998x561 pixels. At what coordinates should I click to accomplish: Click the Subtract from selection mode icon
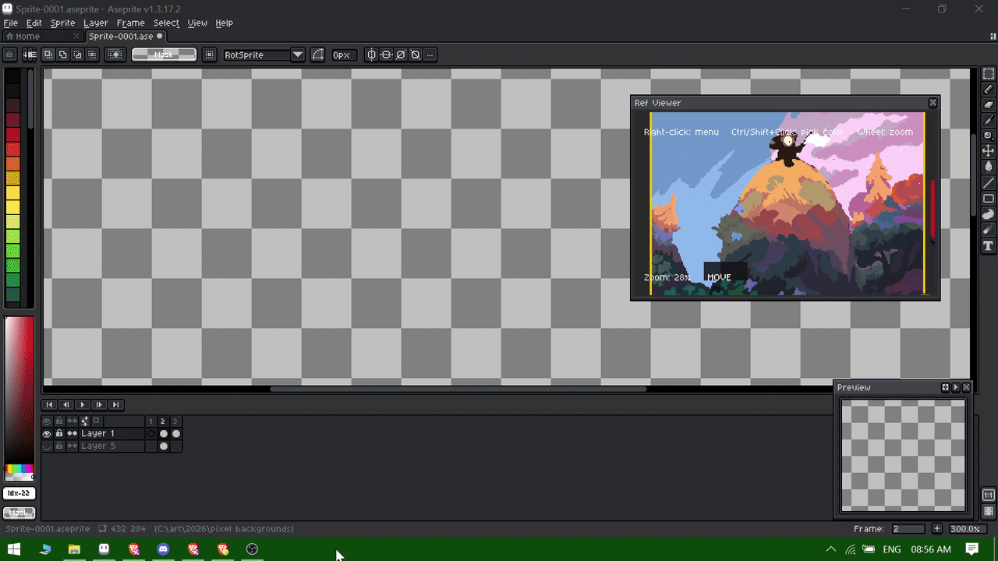coord(78,55)
